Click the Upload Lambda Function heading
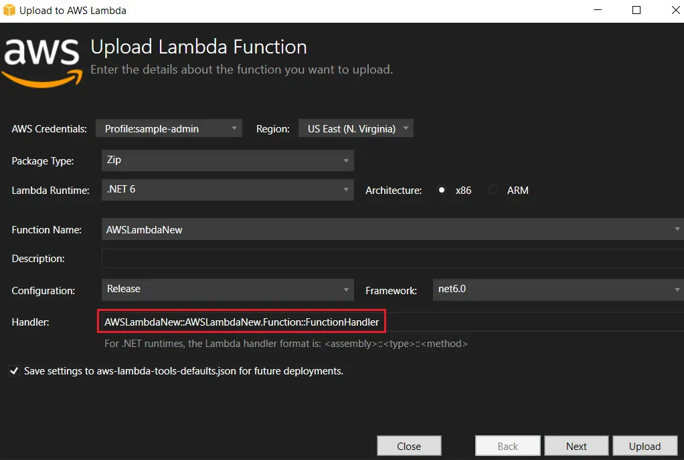 (199, 47)
